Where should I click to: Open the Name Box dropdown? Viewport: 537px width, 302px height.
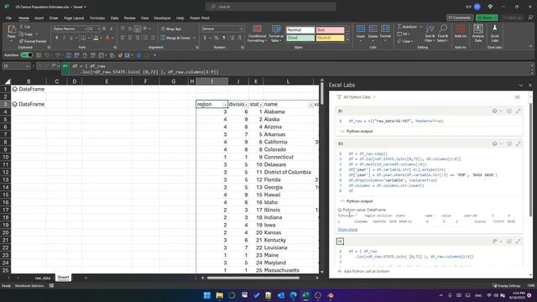(x=28, y=66)
